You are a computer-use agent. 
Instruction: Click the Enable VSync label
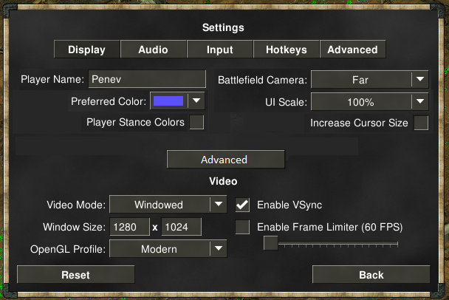click(x=289, y=205)
